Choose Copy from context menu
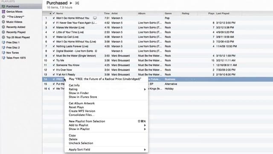Viewport: 273px width, 154px height. point(72,135)
